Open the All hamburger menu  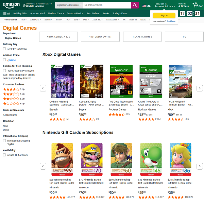[7, 14]
